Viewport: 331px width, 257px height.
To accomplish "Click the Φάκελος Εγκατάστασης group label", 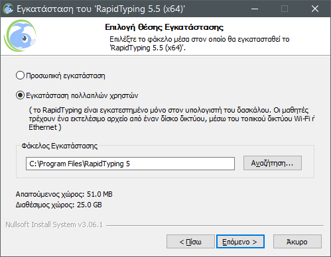I will tap(60, 146).
